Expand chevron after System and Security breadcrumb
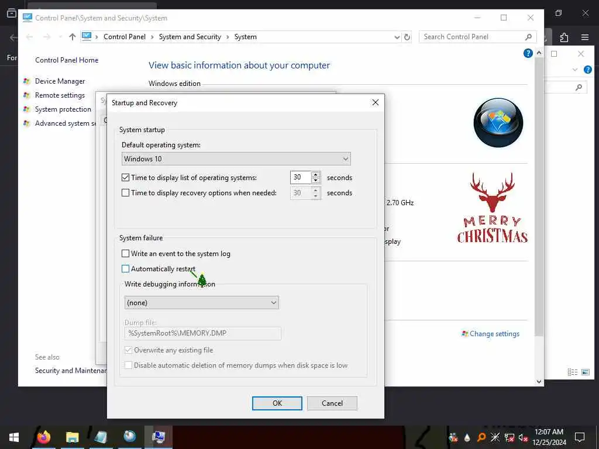The width and height of the screenshot is (599, 449). pos(228,37)
